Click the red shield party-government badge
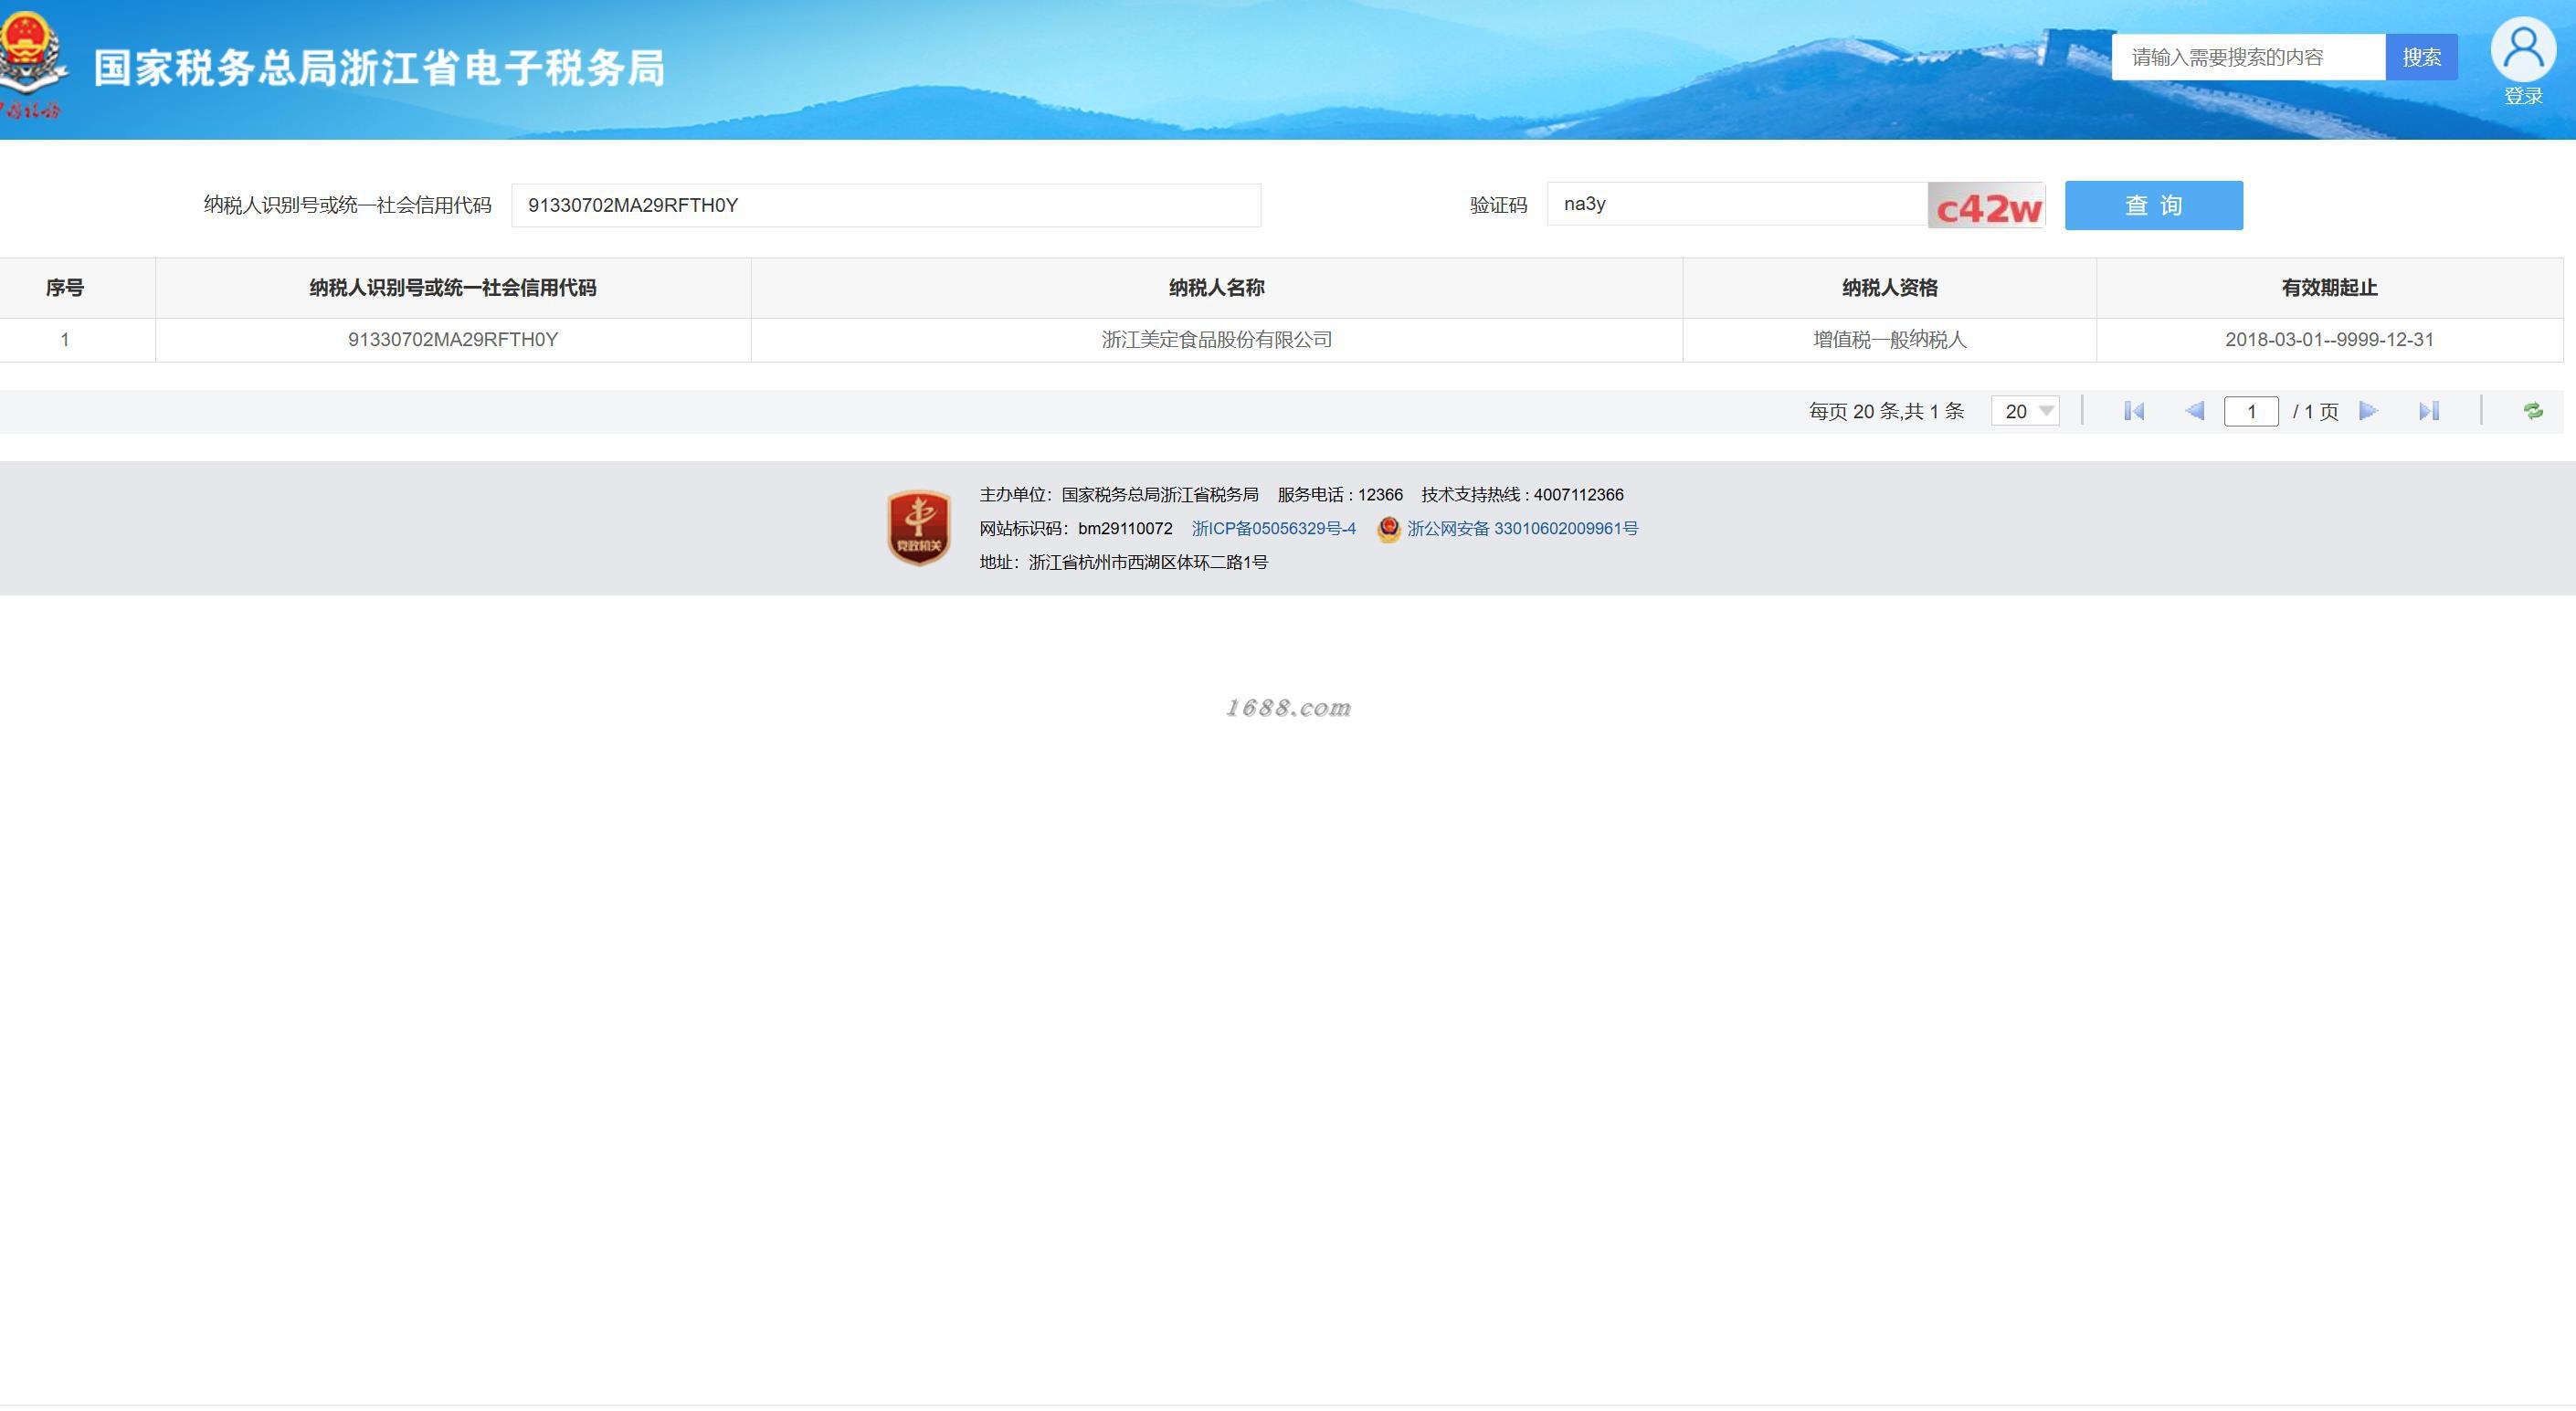 click(x=918, y=527)
